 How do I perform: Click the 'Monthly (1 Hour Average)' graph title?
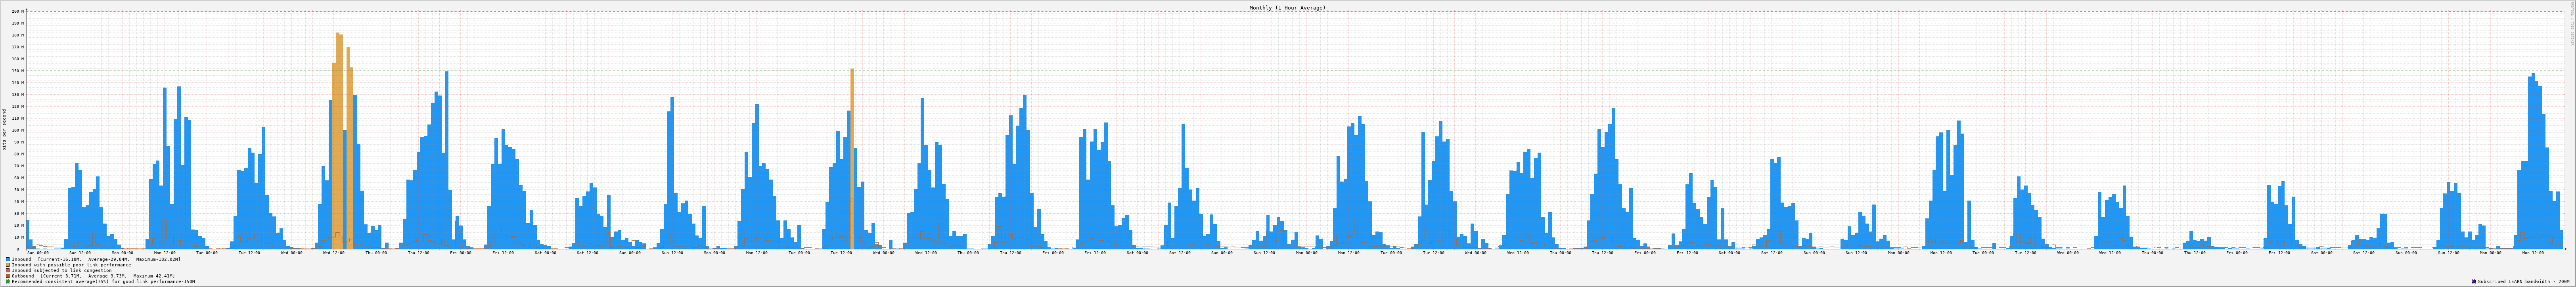(x=1287, y=7)
